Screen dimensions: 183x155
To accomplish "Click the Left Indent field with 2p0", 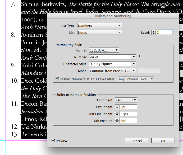I will click(128, 107).
